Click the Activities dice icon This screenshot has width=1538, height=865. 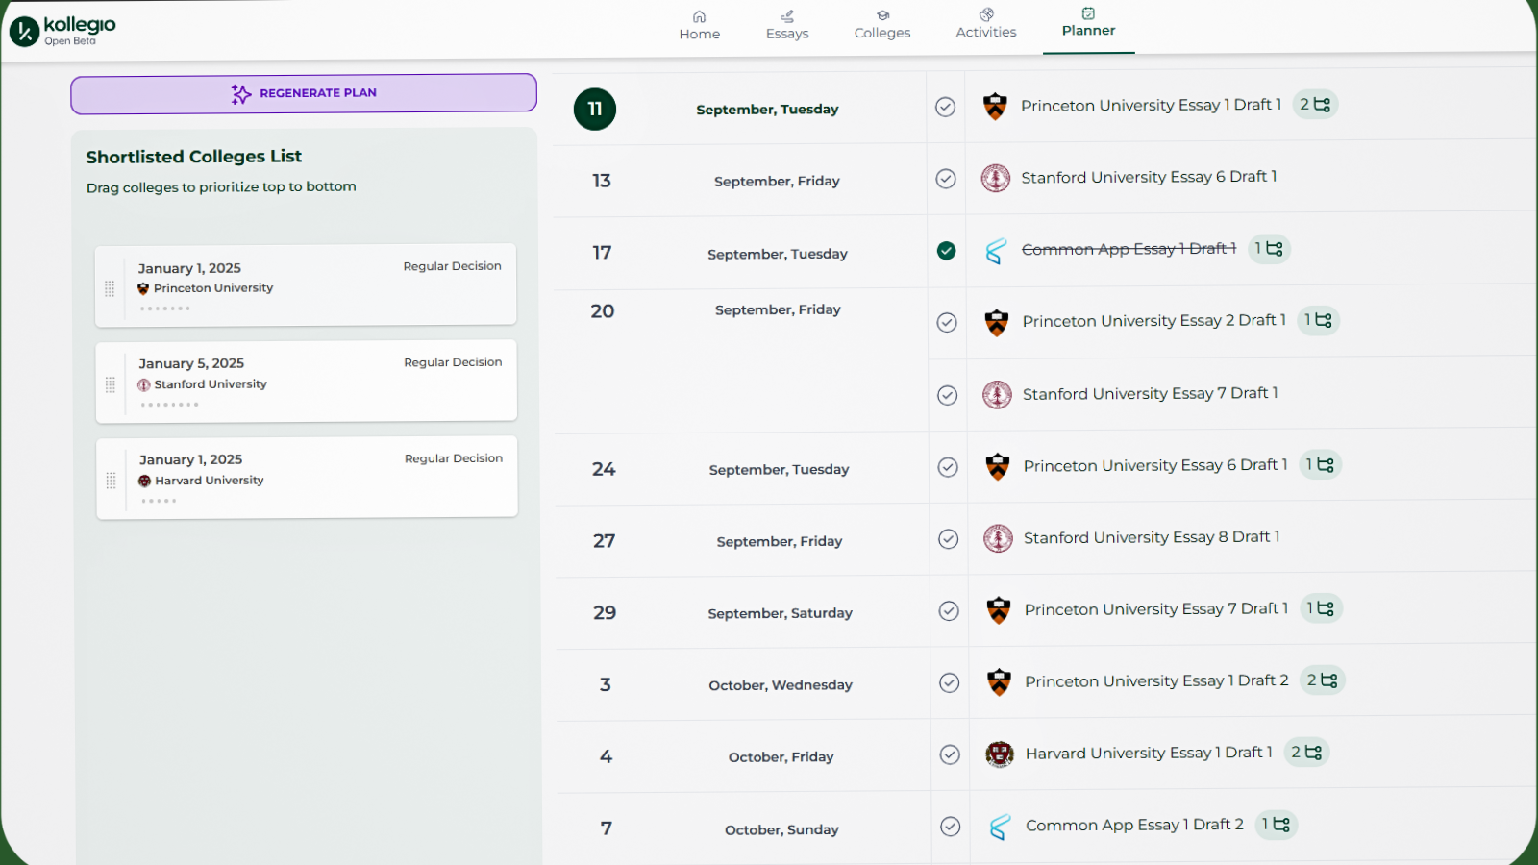tap(985, 15)
